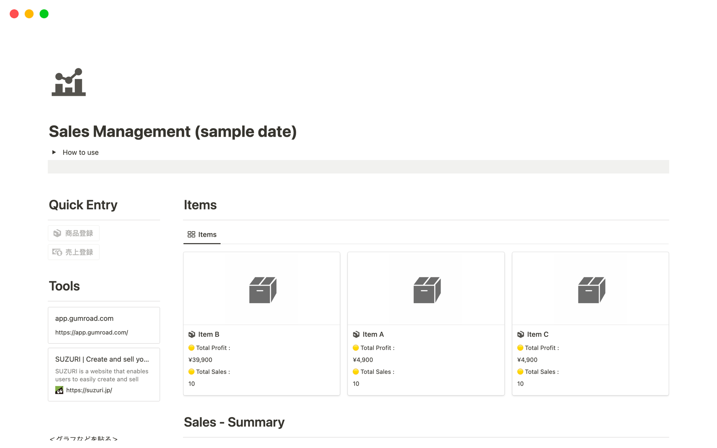
Task: Open the Item B box cover image
Action: [x=262, y=289]
